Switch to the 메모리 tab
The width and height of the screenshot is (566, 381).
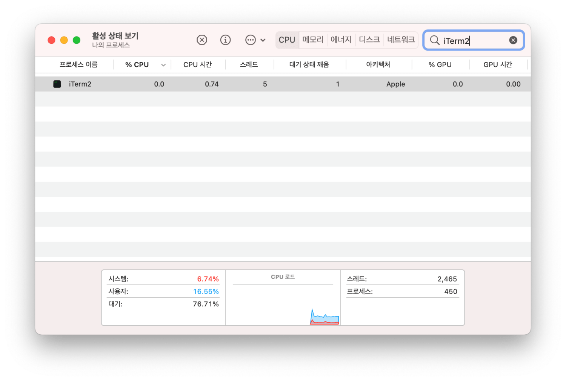[x=313, y=40]
